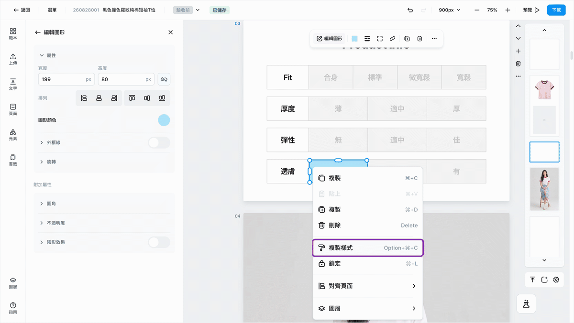Image resolution: width=574 pixels, height=323 pixels.
Task: Choose 複製 ⌘C in context menu
Action: tap(367, 178)
